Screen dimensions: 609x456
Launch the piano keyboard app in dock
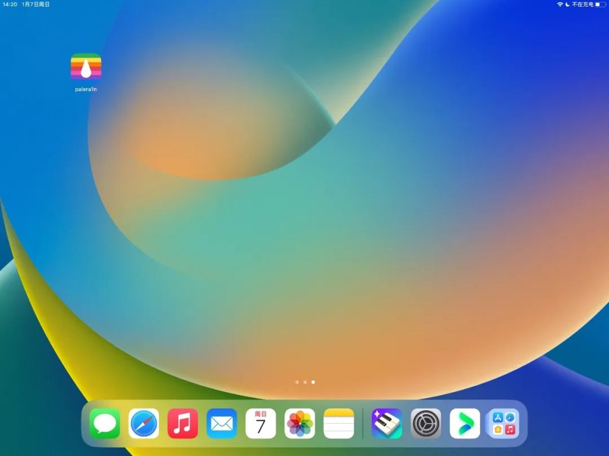pyautogui.click(x=387, y=423)
